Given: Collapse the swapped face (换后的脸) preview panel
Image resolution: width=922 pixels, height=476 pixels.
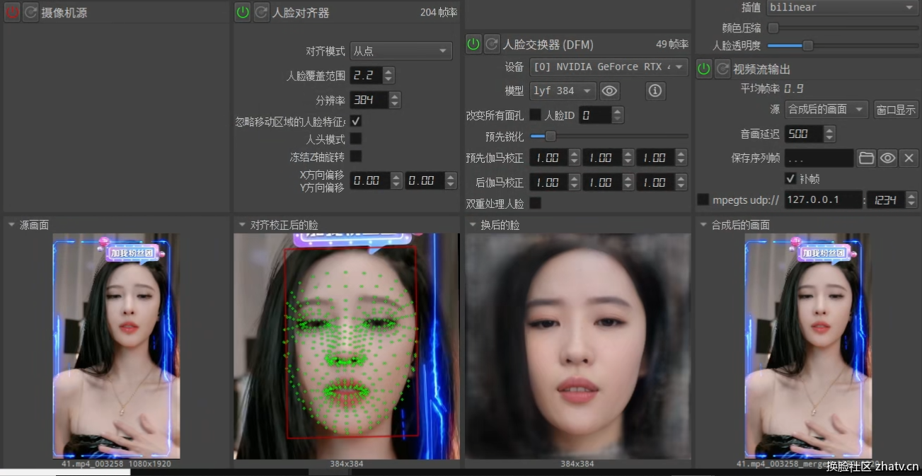Looking at the screenshot, I should (473, 225).
